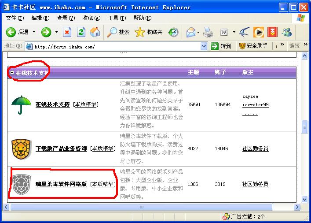Image resolution: width=311 pixels, height=223 pixels.
Task: Click the horizontal scrollbar right arrow
Action: tap(297, 207)
